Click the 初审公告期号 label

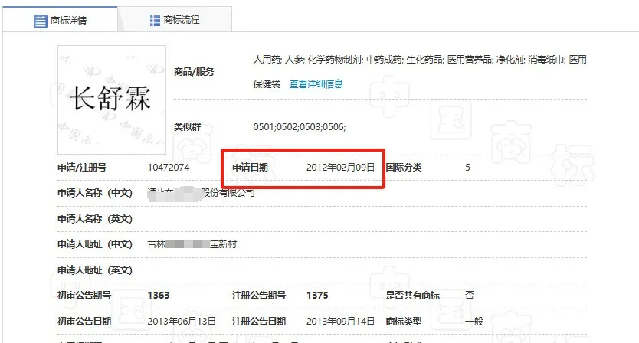tap(84, 296)
